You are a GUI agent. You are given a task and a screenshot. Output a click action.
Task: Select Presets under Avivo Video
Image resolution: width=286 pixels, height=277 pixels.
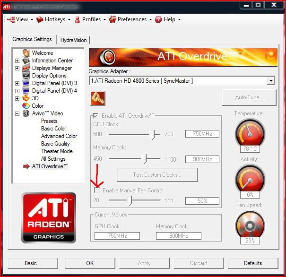tap(49, 121)
